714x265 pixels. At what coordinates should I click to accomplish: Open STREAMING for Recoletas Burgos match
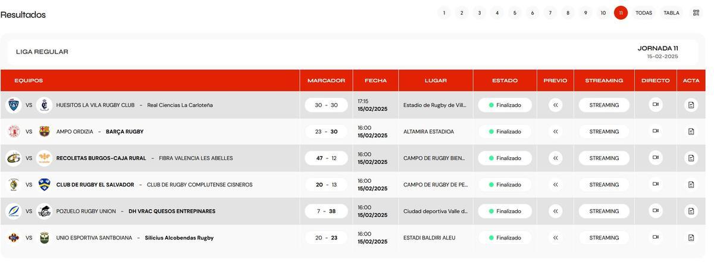(604, 158)
